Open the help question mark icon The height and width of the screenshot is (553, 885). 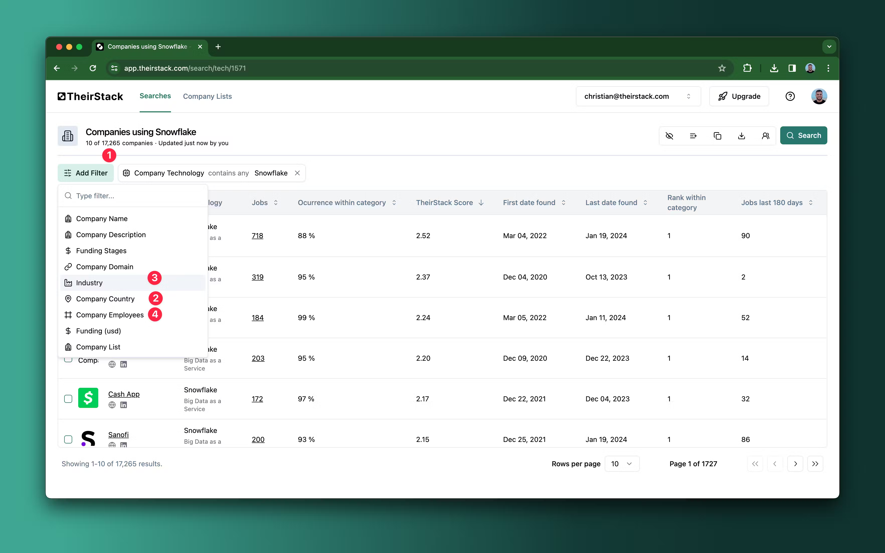(790, 96)
